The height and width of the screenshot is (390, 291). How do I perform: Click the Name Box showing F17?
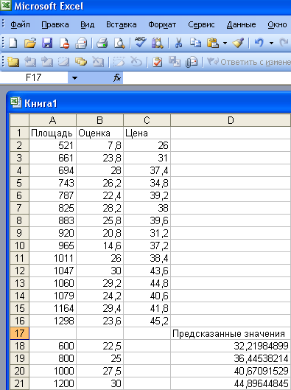click(34, 78)
